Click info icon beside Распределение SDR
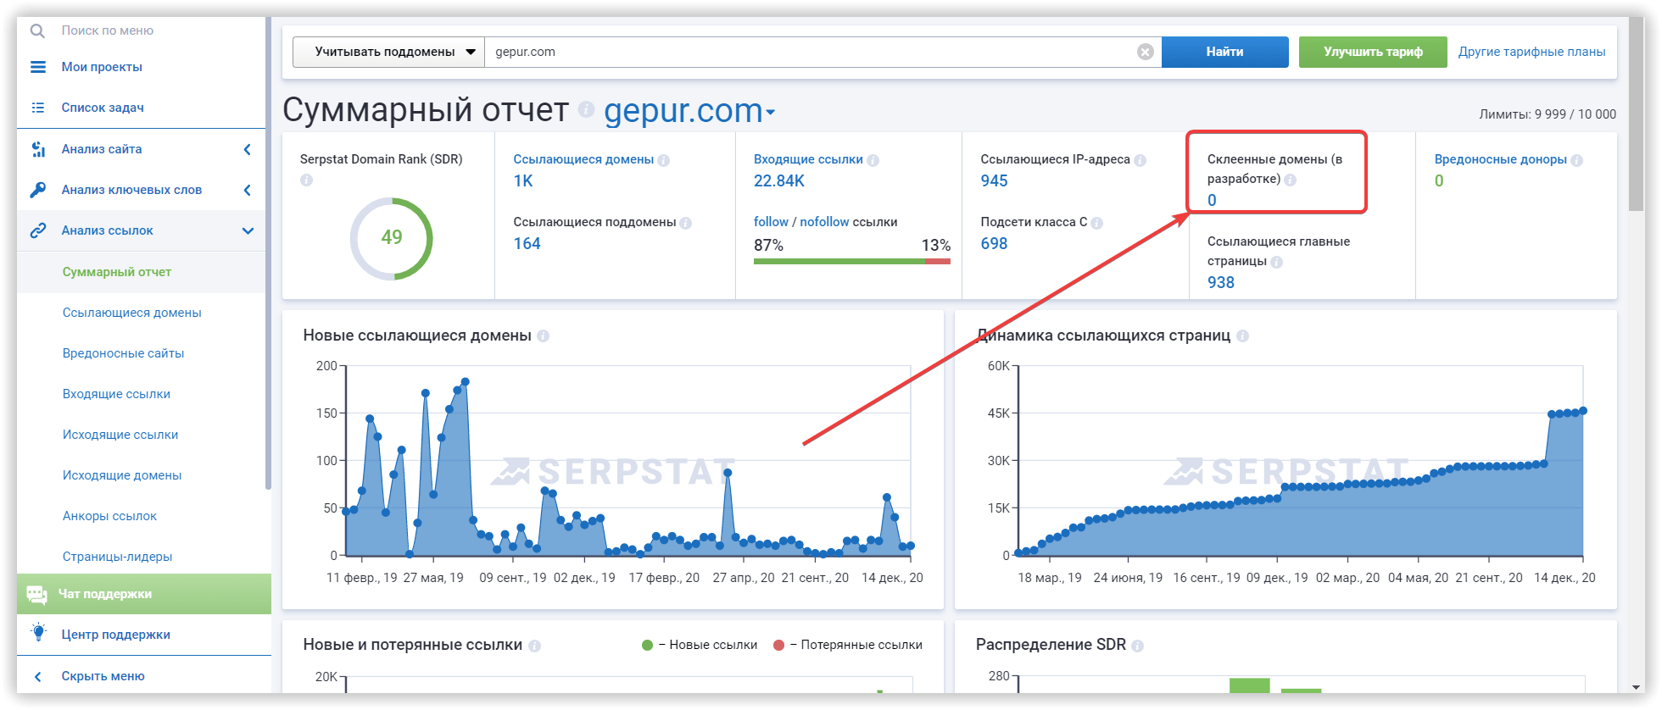 click(x=1138, y=646)
